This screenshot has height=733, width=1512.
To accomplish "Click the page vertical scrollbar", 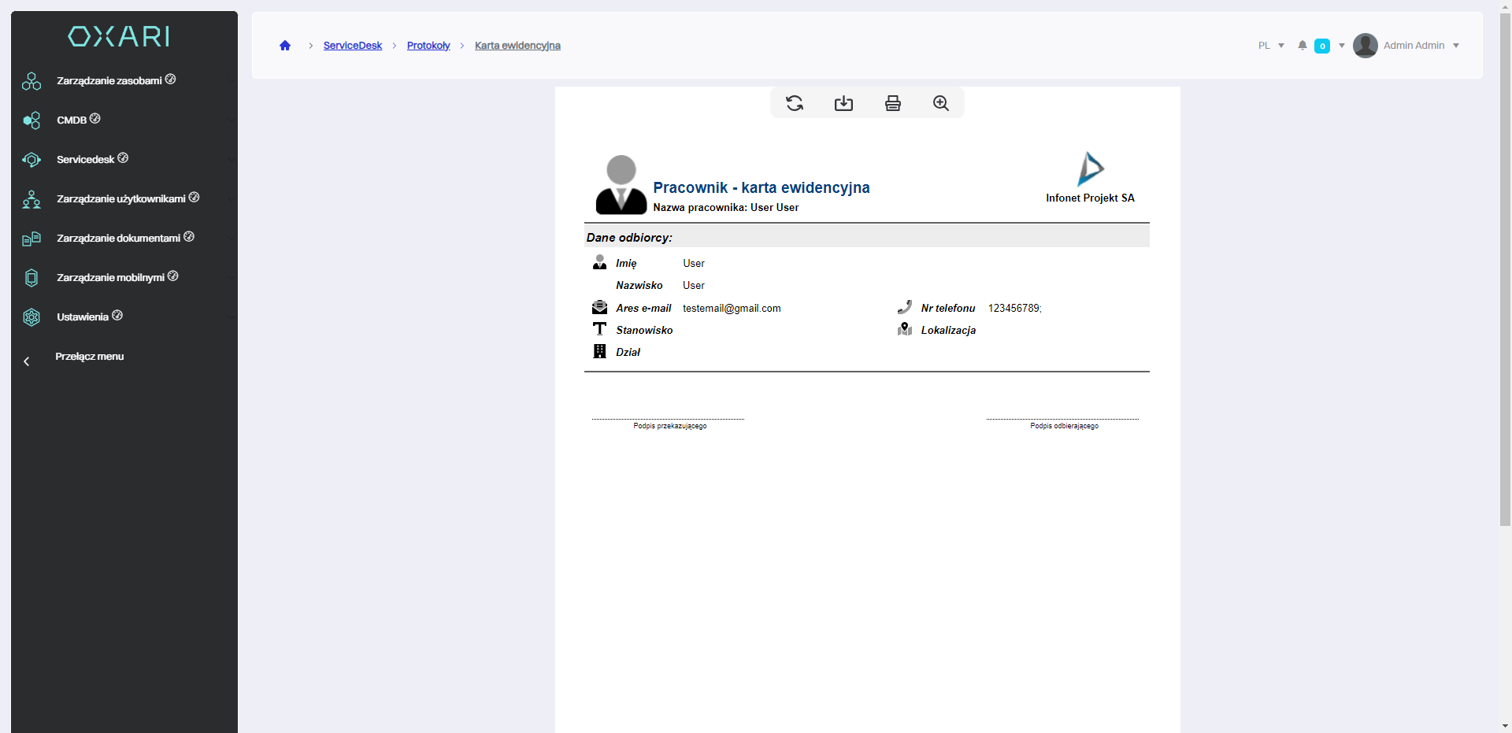I will [1505, 268].
